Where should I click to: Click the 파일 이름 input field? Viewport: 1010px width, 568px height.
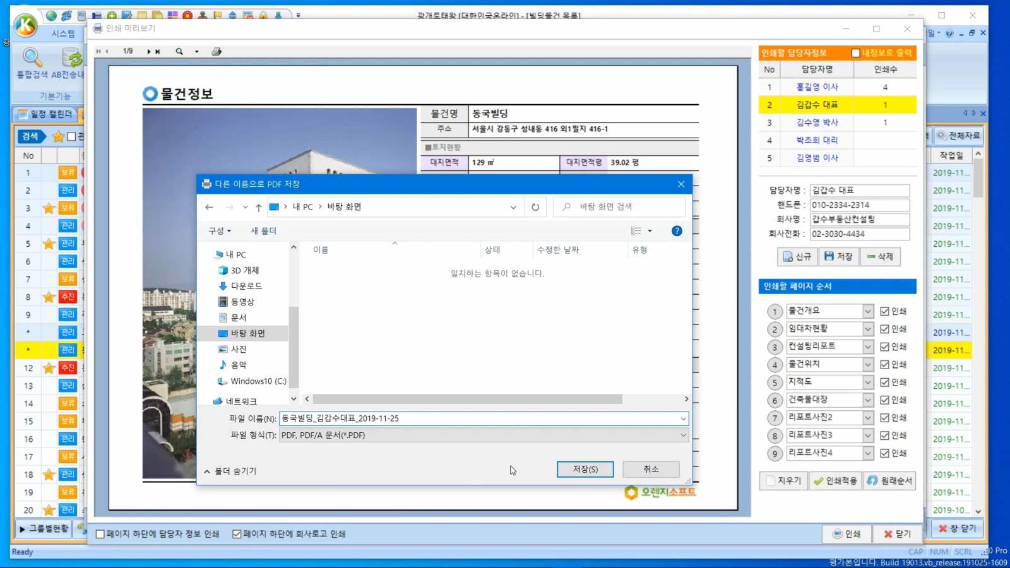[x=480, y=418]
